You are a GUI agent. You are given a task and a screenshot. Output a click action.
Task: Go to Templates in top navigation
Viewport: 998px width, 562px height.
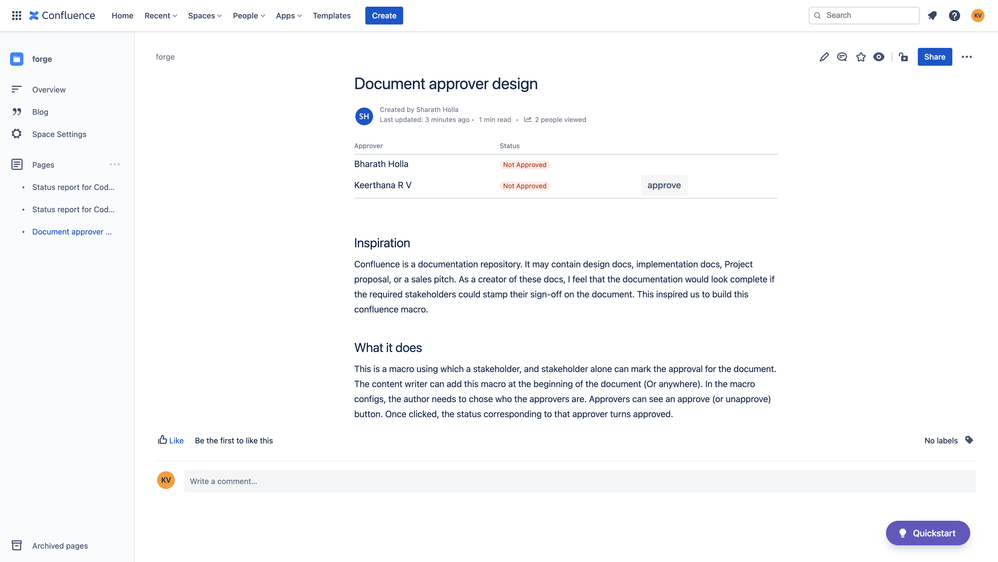[332, 16]
